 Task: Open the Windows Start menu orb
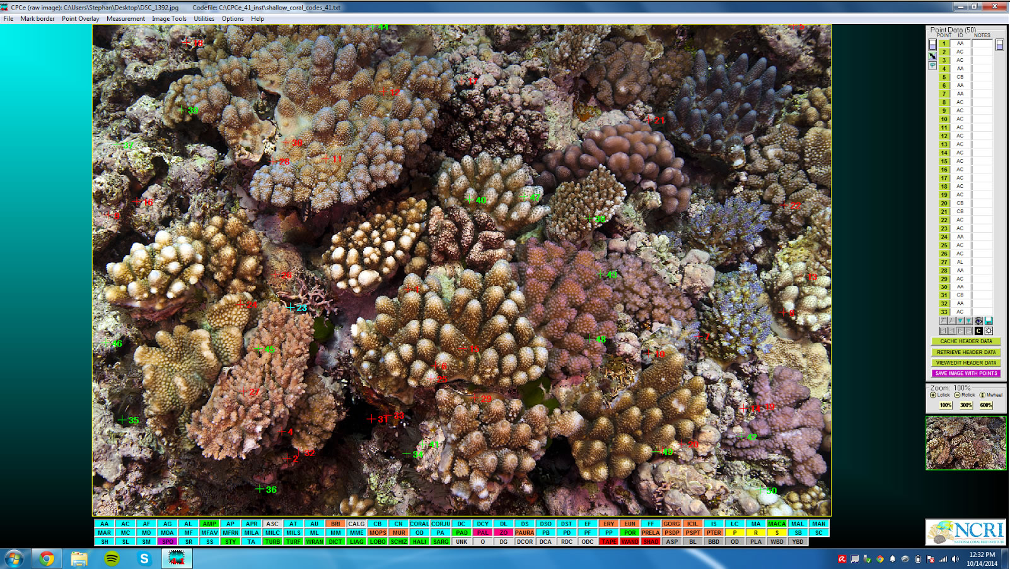[14, 558]
